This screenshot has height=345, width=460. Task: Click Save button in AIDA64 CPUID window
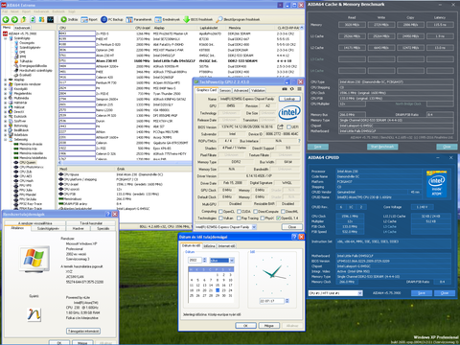point(422,293)
